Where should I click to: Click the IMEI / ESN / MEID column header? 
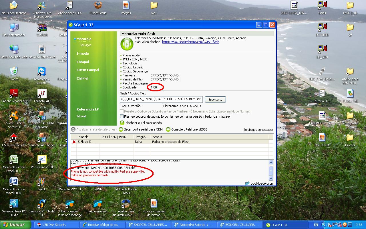tap(116, 137)
